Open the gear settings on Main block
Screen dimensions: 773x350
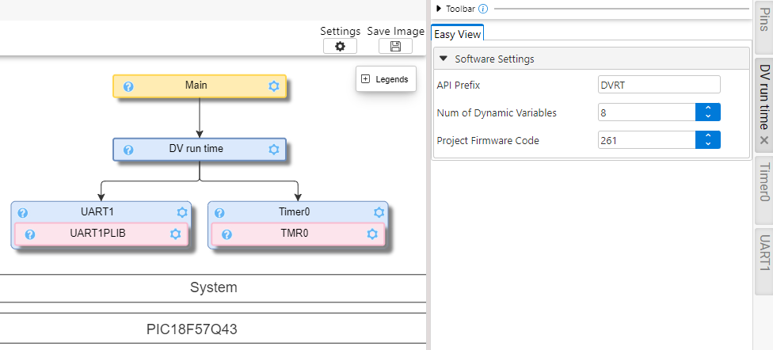point(274,86)
